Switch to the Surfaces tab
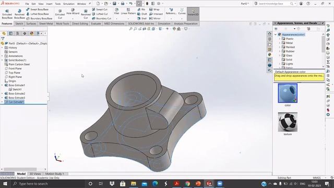 click(x=31, y=23)
